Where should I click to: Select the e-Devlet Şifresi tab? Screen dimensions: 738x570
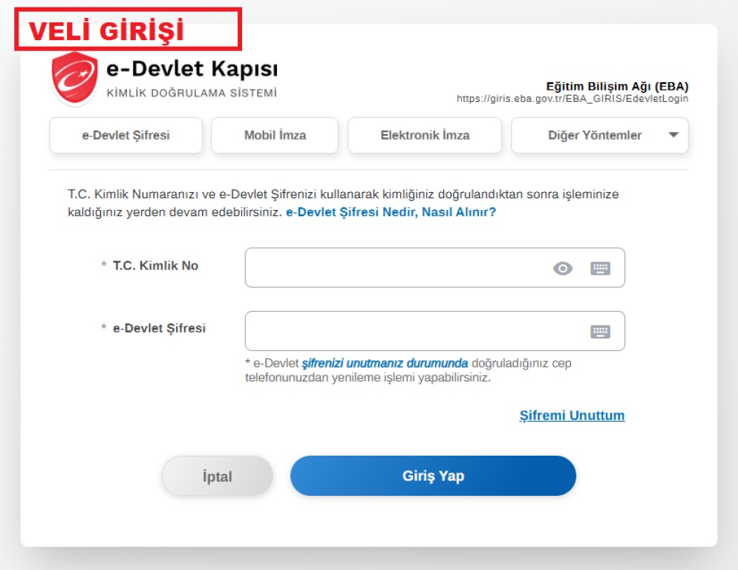click(125, 136)
